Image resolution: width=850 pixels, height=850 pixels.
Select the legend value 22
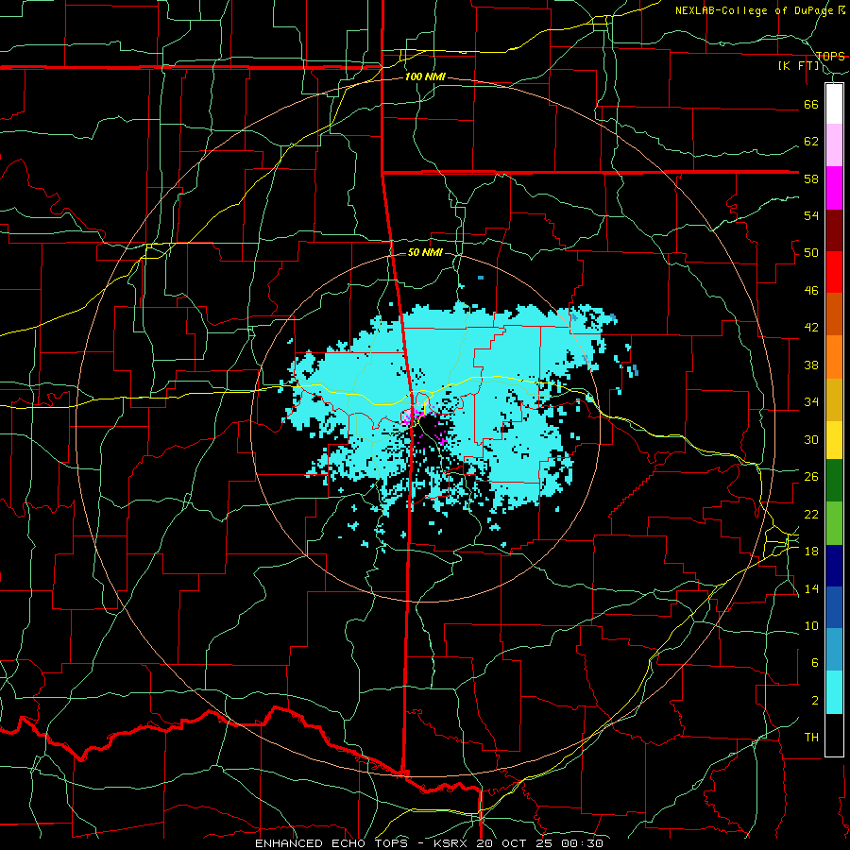[811, 514]
